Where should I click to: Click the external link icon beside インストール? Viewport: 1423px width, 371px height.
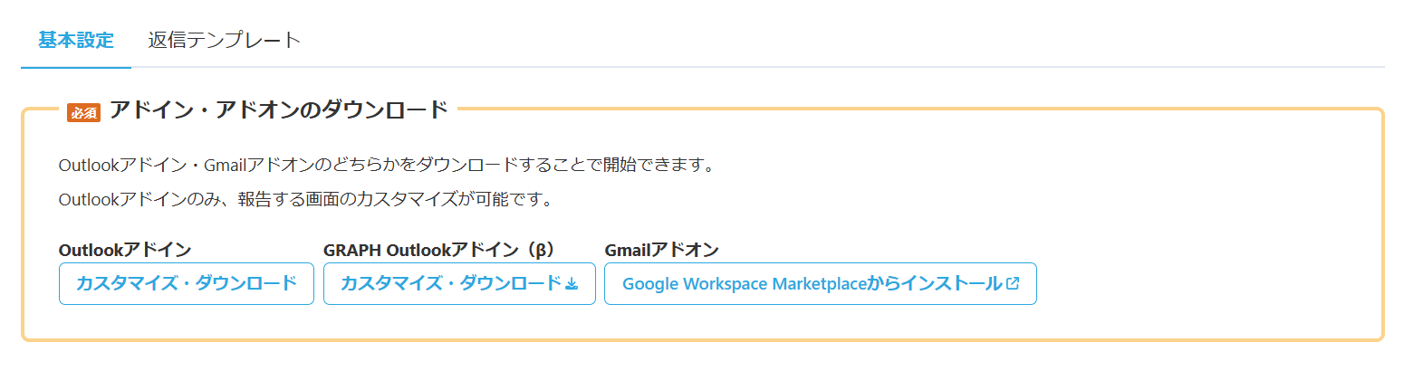tap(1013, 283)
